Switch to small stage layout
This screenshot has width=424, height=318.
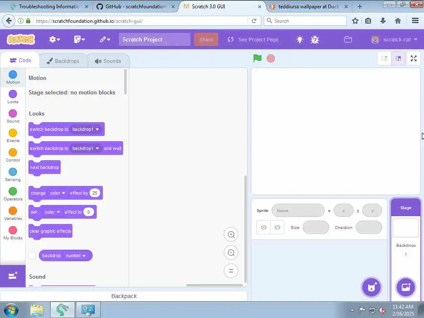(385, 58)
